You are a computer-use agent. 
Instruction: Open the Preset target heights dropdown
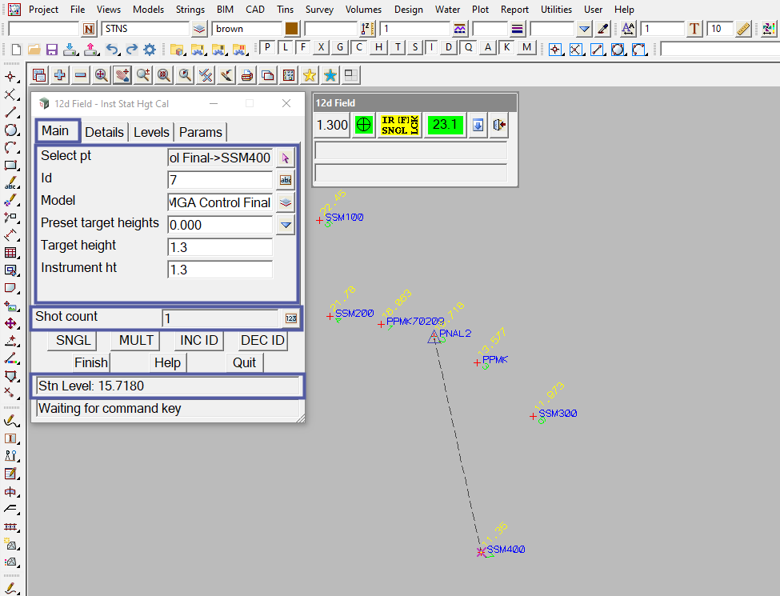[286, 225]
